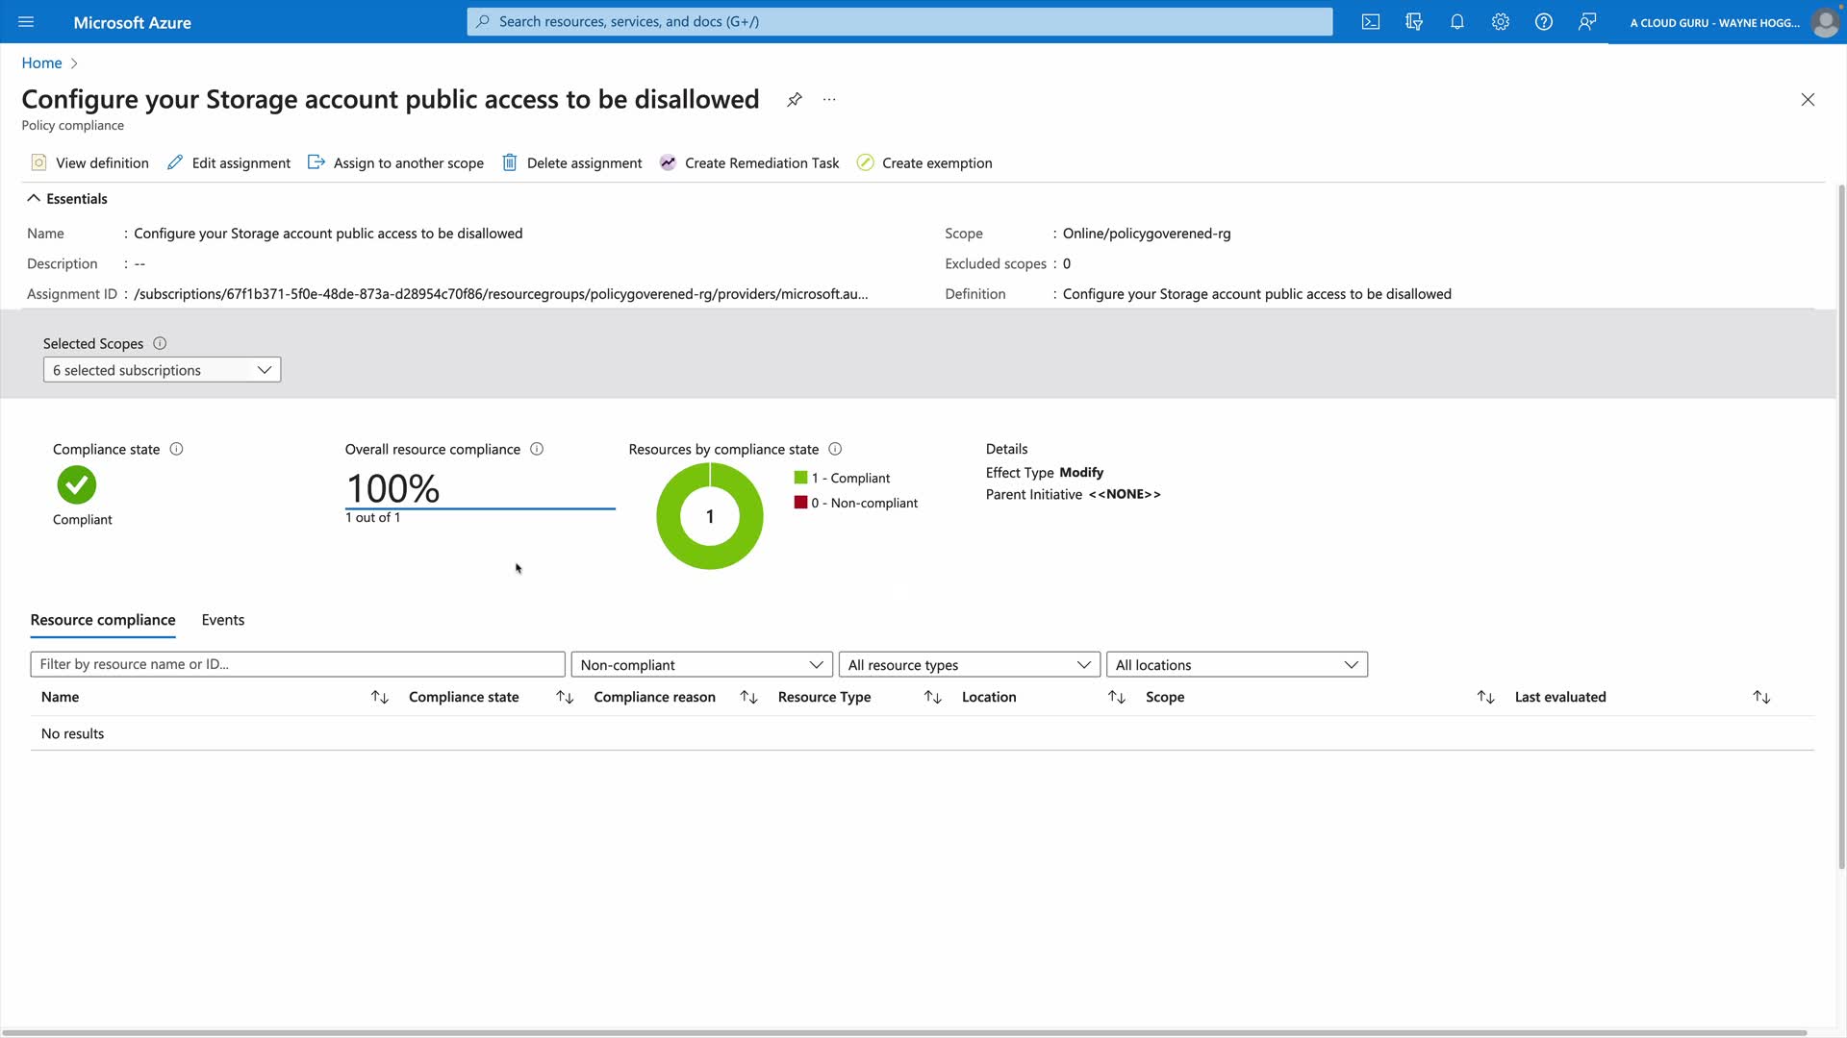1847x1038 pixels.
Task: Open the All resource types dropdown
Action: 969,665
